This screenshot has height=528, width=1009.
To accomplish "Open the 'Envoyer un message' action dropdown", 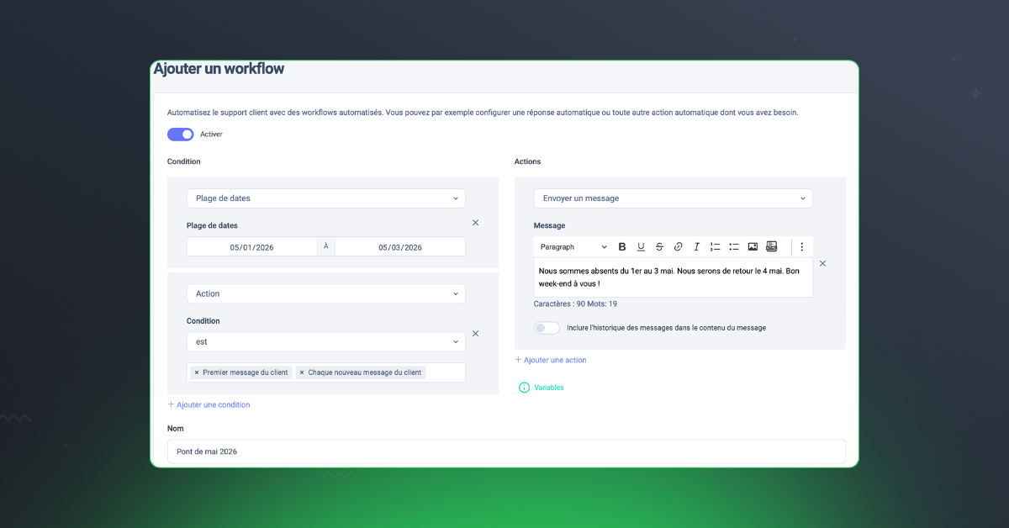I will [674, 198].
